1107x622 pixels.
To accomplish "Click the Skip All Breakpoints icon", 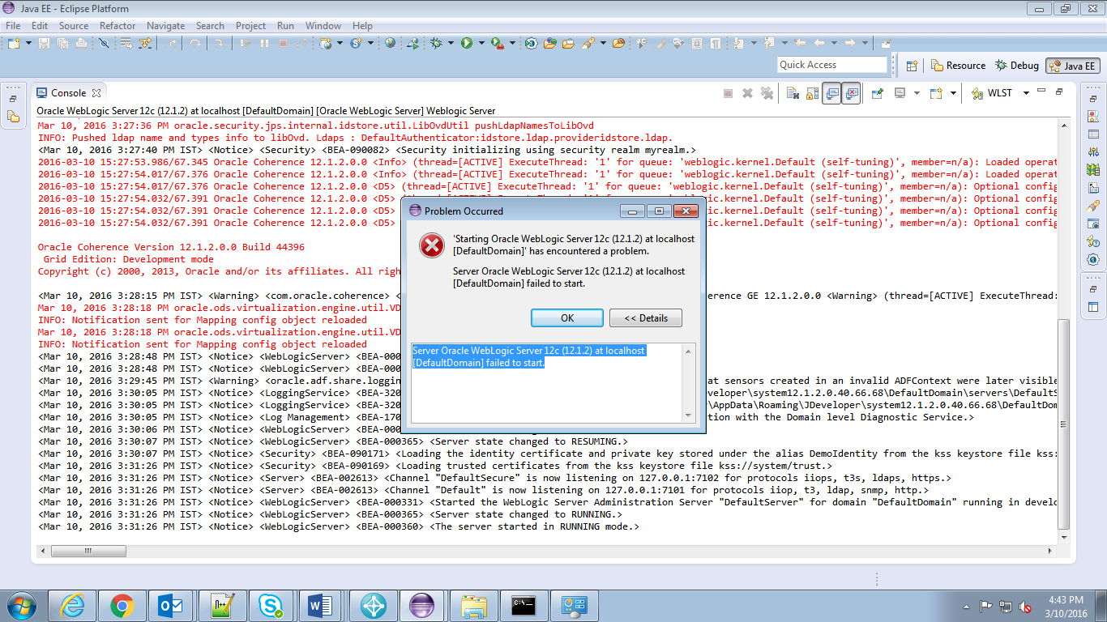I will click(x=104, y=43).
